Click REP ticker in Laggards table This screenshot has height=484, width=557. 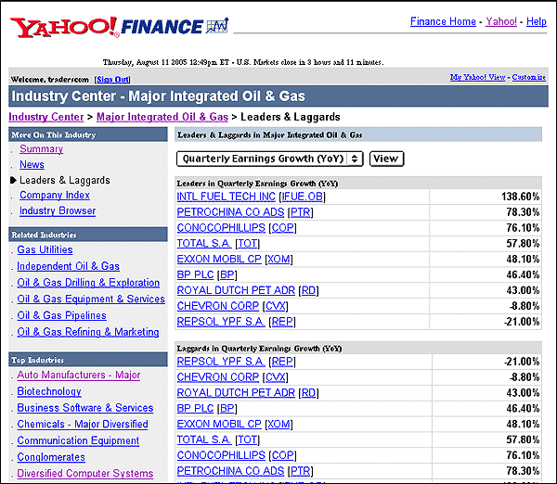(282, 362)
